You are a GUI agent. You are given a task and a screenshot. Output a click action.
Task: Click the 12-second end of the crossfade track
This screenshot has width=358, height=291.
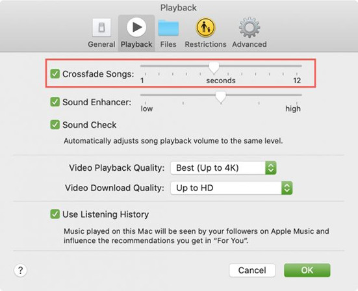(x=300, y=66)
